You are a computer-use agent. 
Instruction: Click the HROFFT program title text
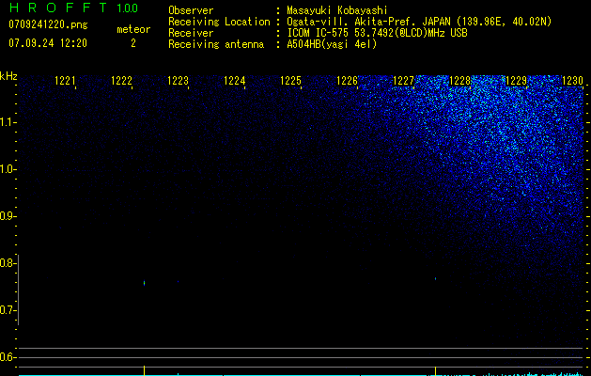coord(58,8)
